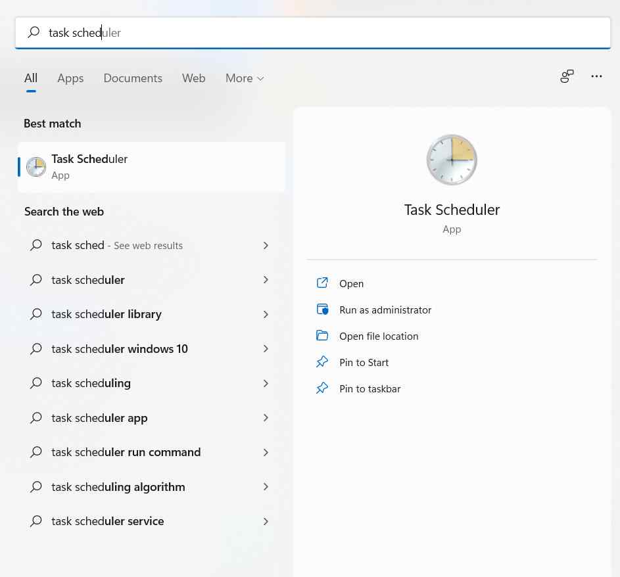Switch to the All tab
Screen dimensions: 620x577
[31, 78]
